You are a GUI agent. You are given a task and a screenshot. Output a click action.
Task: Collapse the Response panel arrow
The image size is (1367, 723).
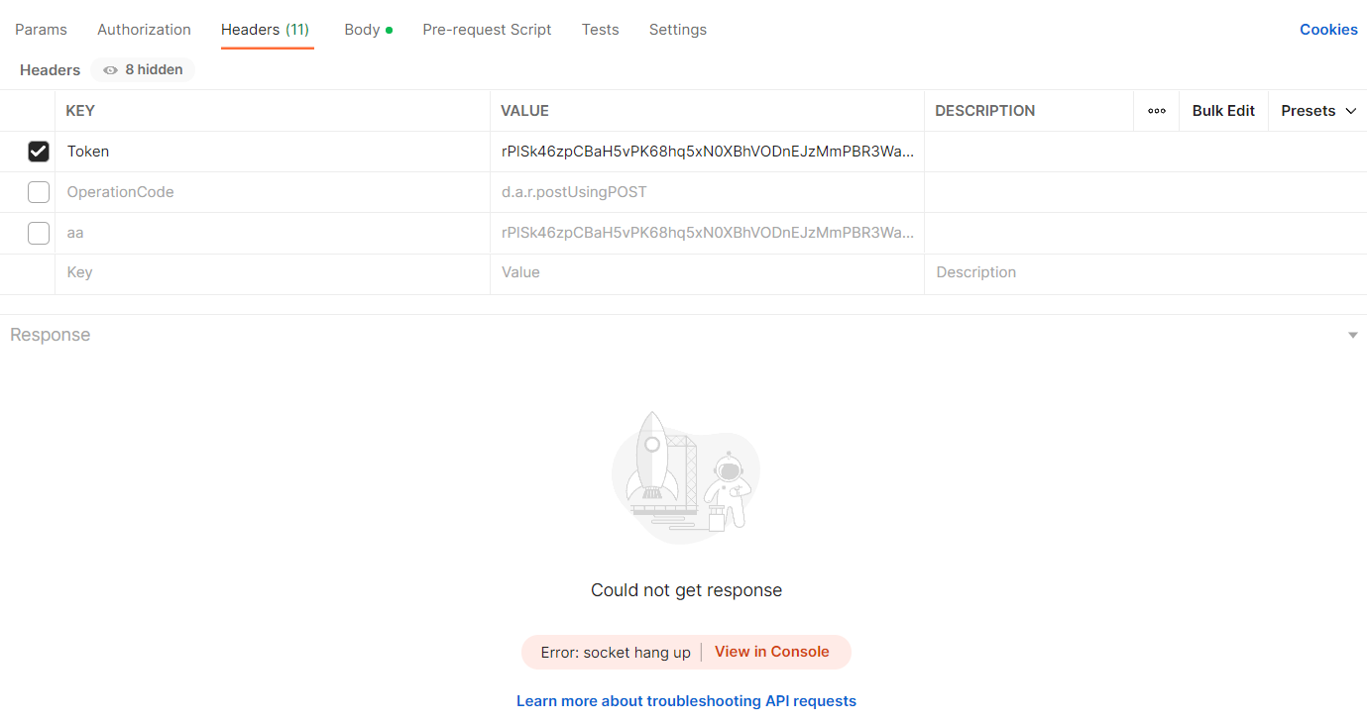click(x=1352, y=336)
